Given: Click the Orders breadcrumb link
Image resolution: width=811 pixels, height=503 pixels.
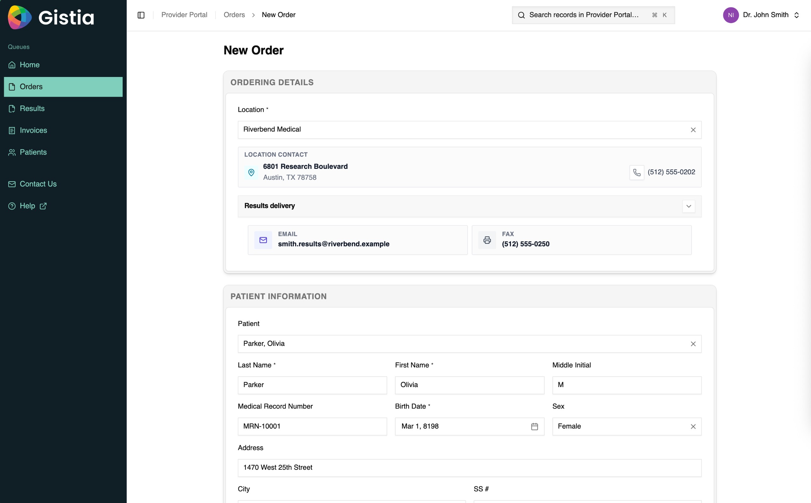Looking at the screenshot, I should coord(234,15).
